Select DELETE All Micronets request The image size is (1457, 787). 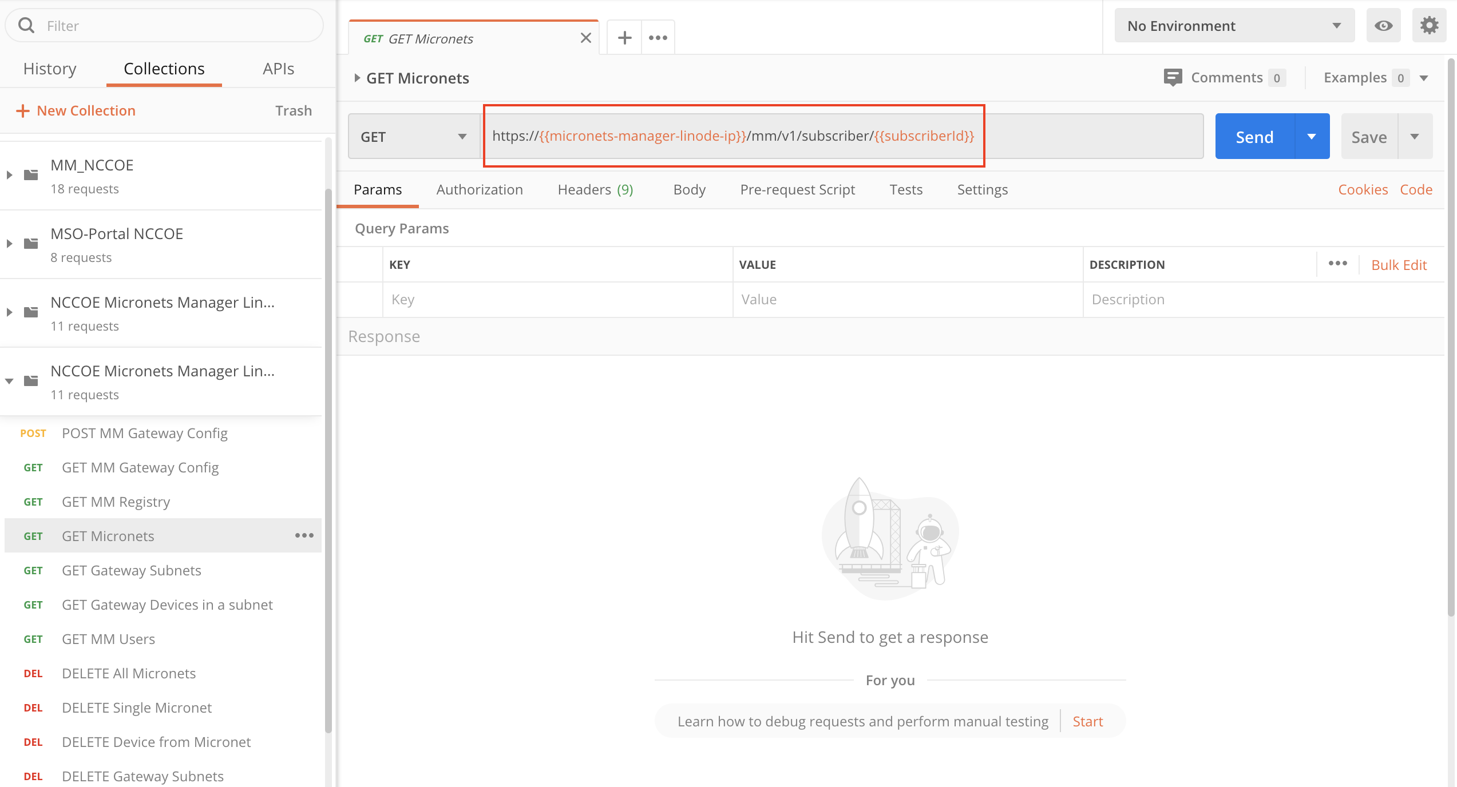coord(163,673)
